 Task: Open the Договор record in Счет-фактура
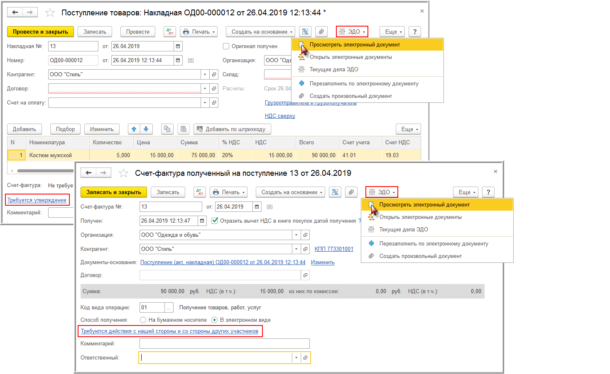pos(305,275)
